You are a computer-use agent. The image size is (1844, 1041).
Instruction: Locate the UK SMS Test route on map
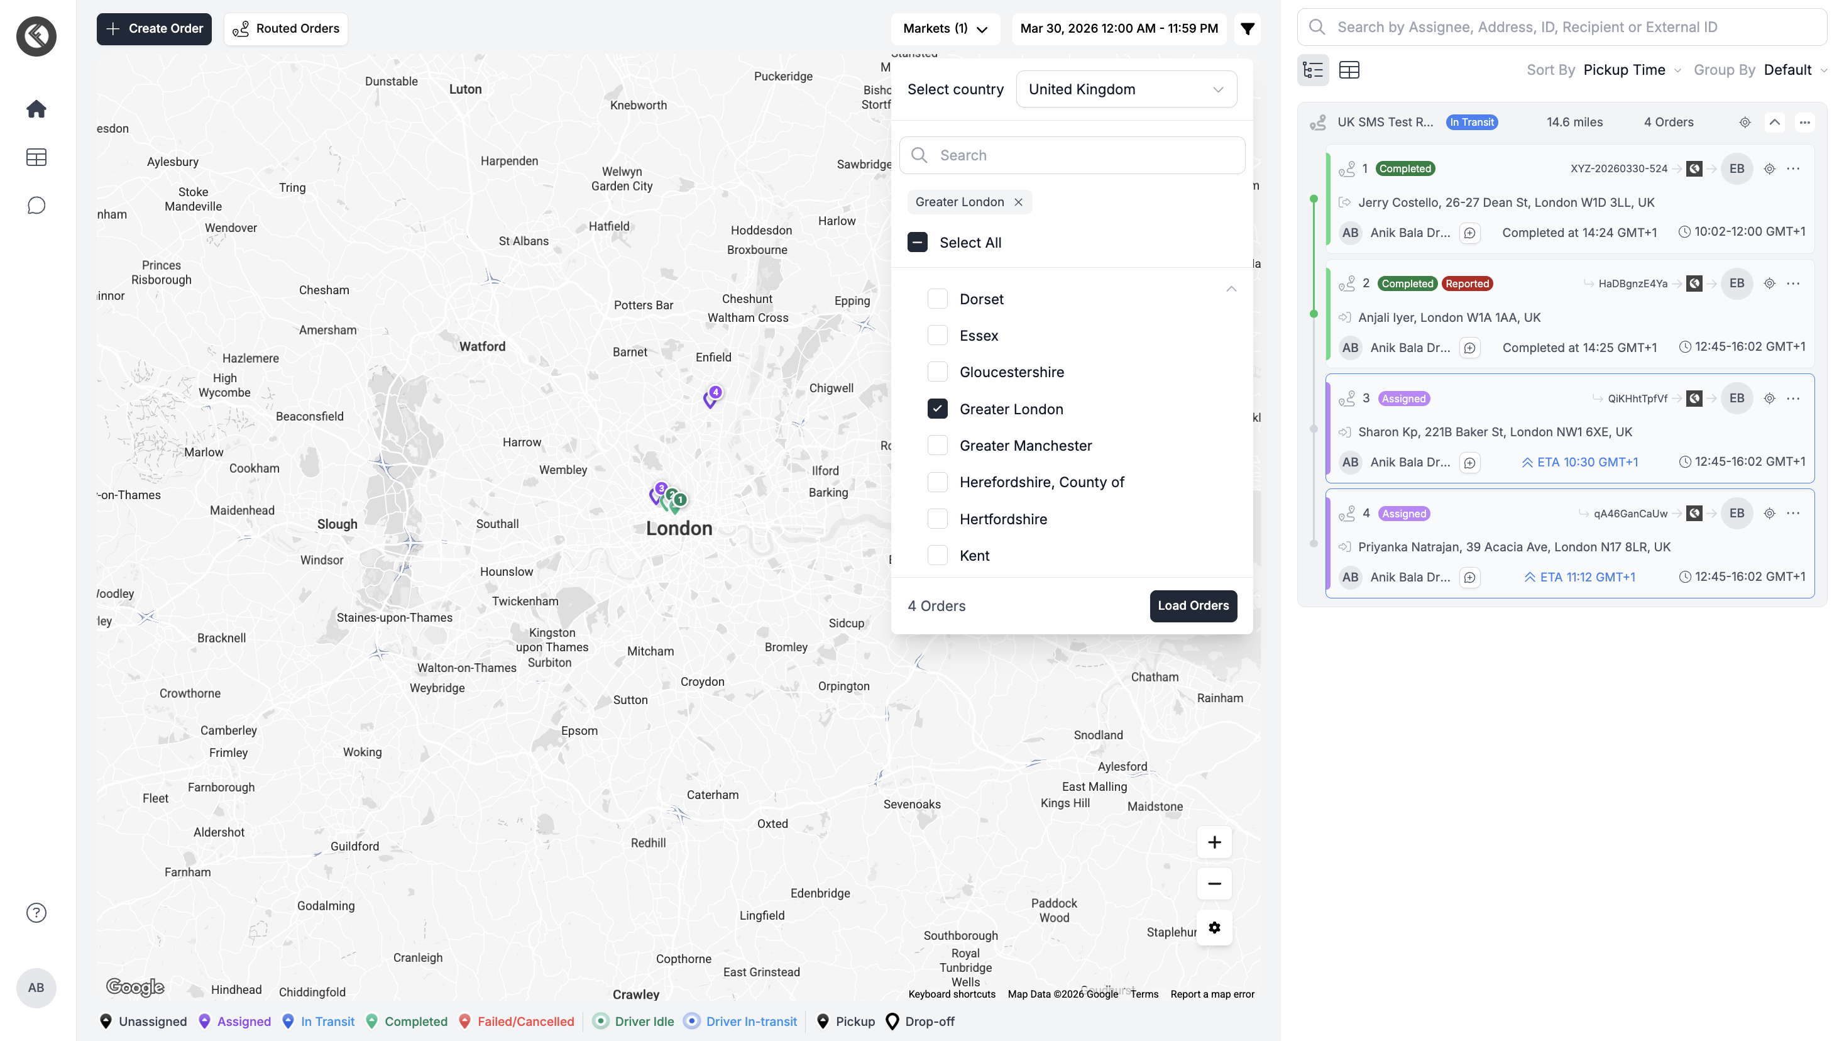1745,123
